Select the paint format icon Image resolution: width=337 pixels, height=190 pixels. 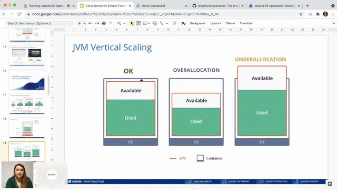pos(111,23)
